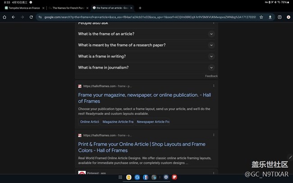Expand "What is meant by the frame of a research paper?"
This screenshot has height=183, width=293.
[211, 45]
